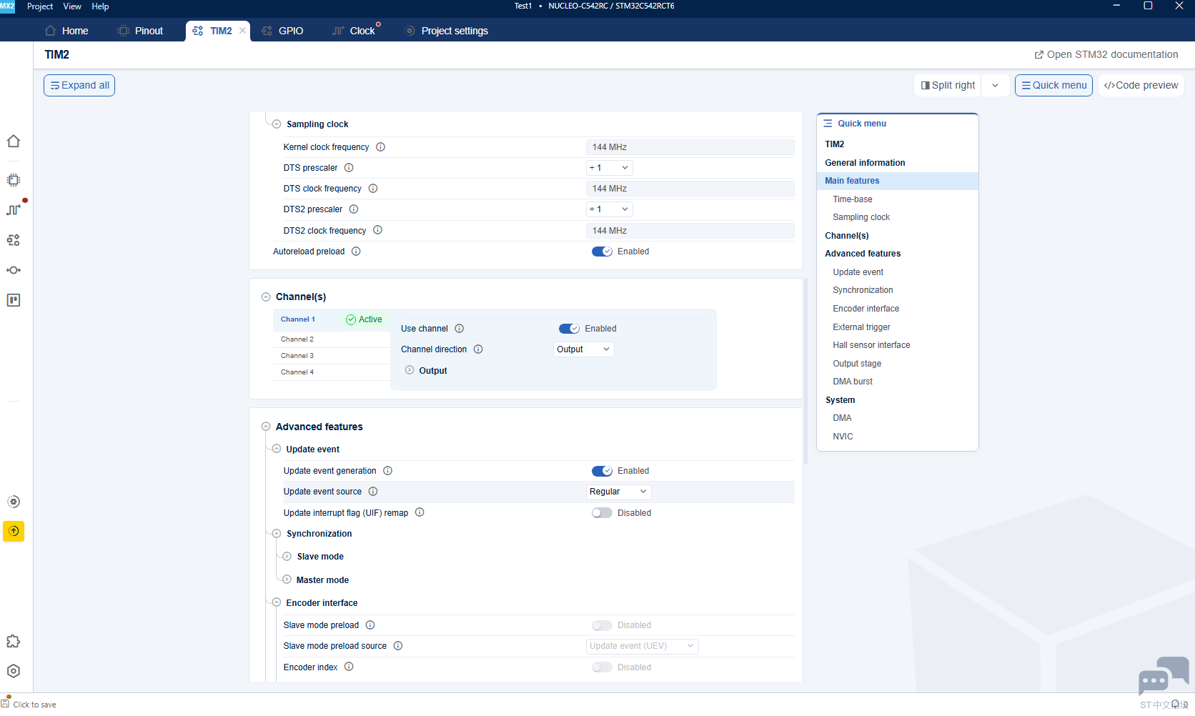Switch to the Pinout tab

[141, 31]
